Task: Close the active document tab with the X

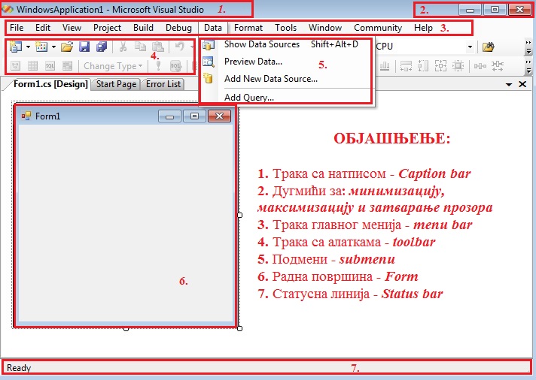Action: point(522,84)
